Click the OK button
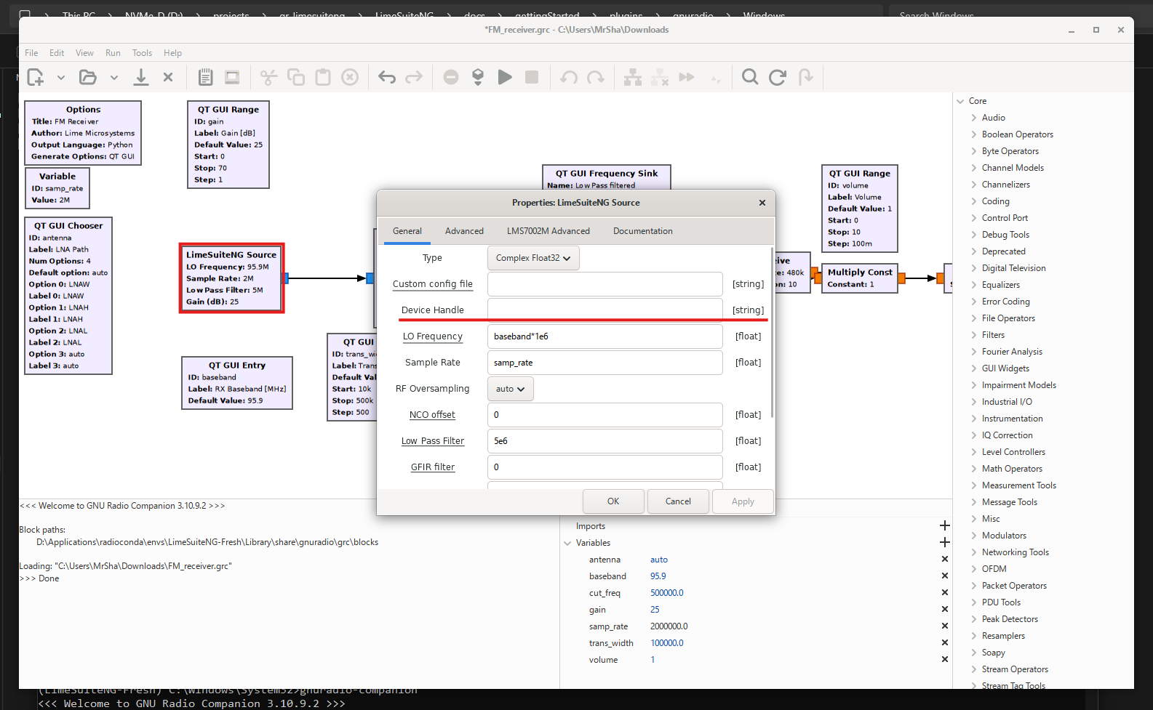This screenshot has width=1153, height=710. tap(613, 501)
